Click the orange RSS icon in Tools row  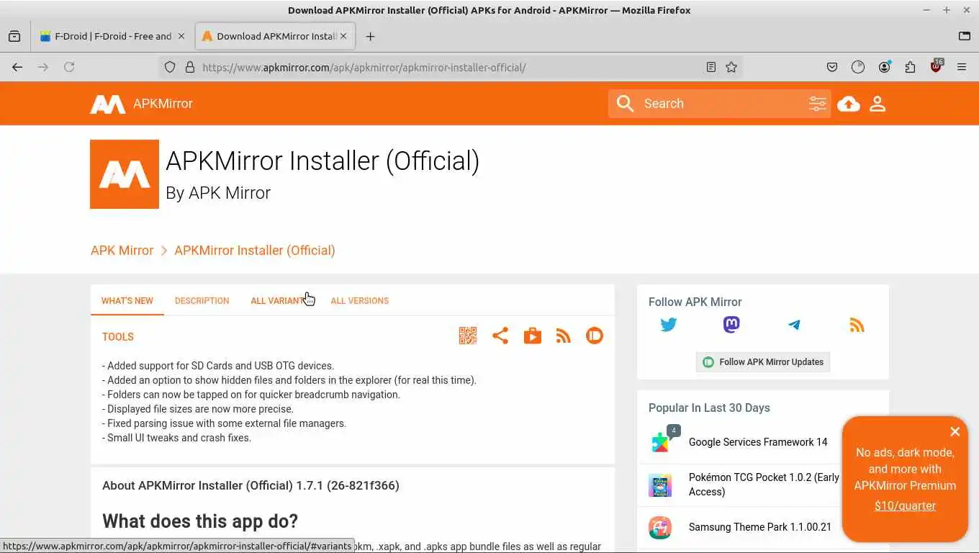564,336
